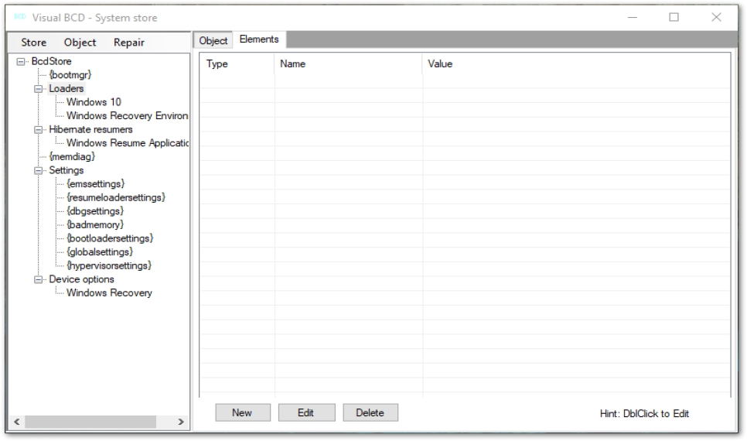Select the {bootmgr} tree entry
The image size is (747, 441).
70,75
